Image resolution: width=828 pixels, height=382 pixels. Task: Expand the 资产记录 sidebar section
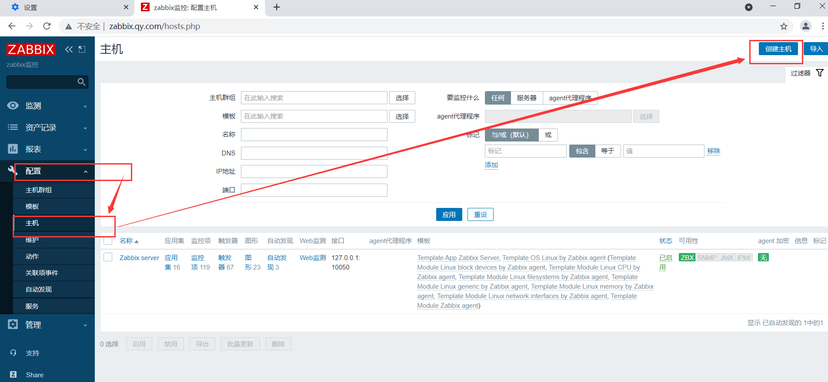[47, 127]
